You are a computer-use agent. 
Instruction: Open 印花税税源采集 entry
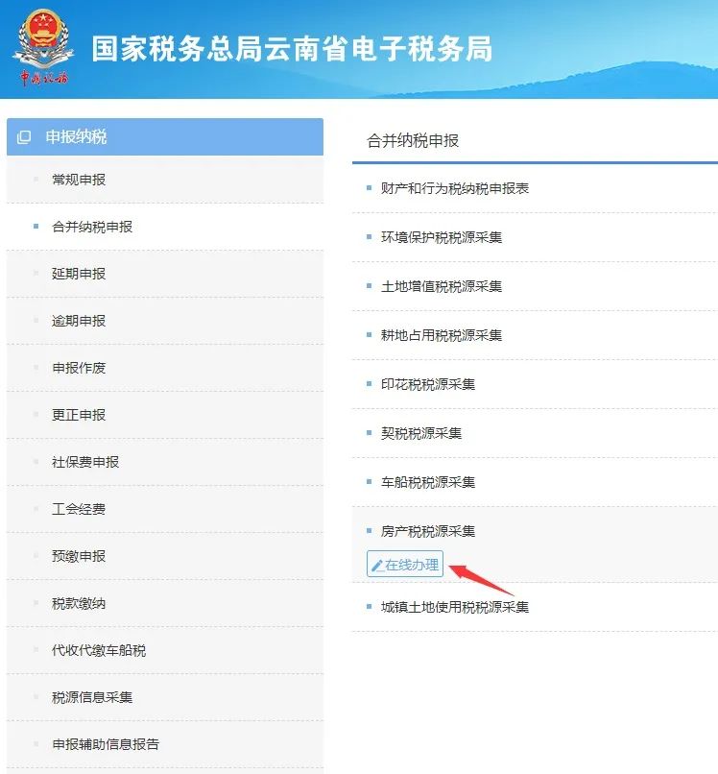click(428, 384)
